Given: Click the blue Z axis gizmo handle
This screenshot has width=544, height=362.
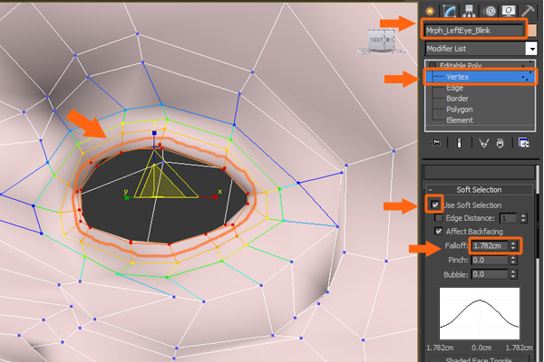Looking at the screenshot, I should pyautogui.click(x=154, y=133).
